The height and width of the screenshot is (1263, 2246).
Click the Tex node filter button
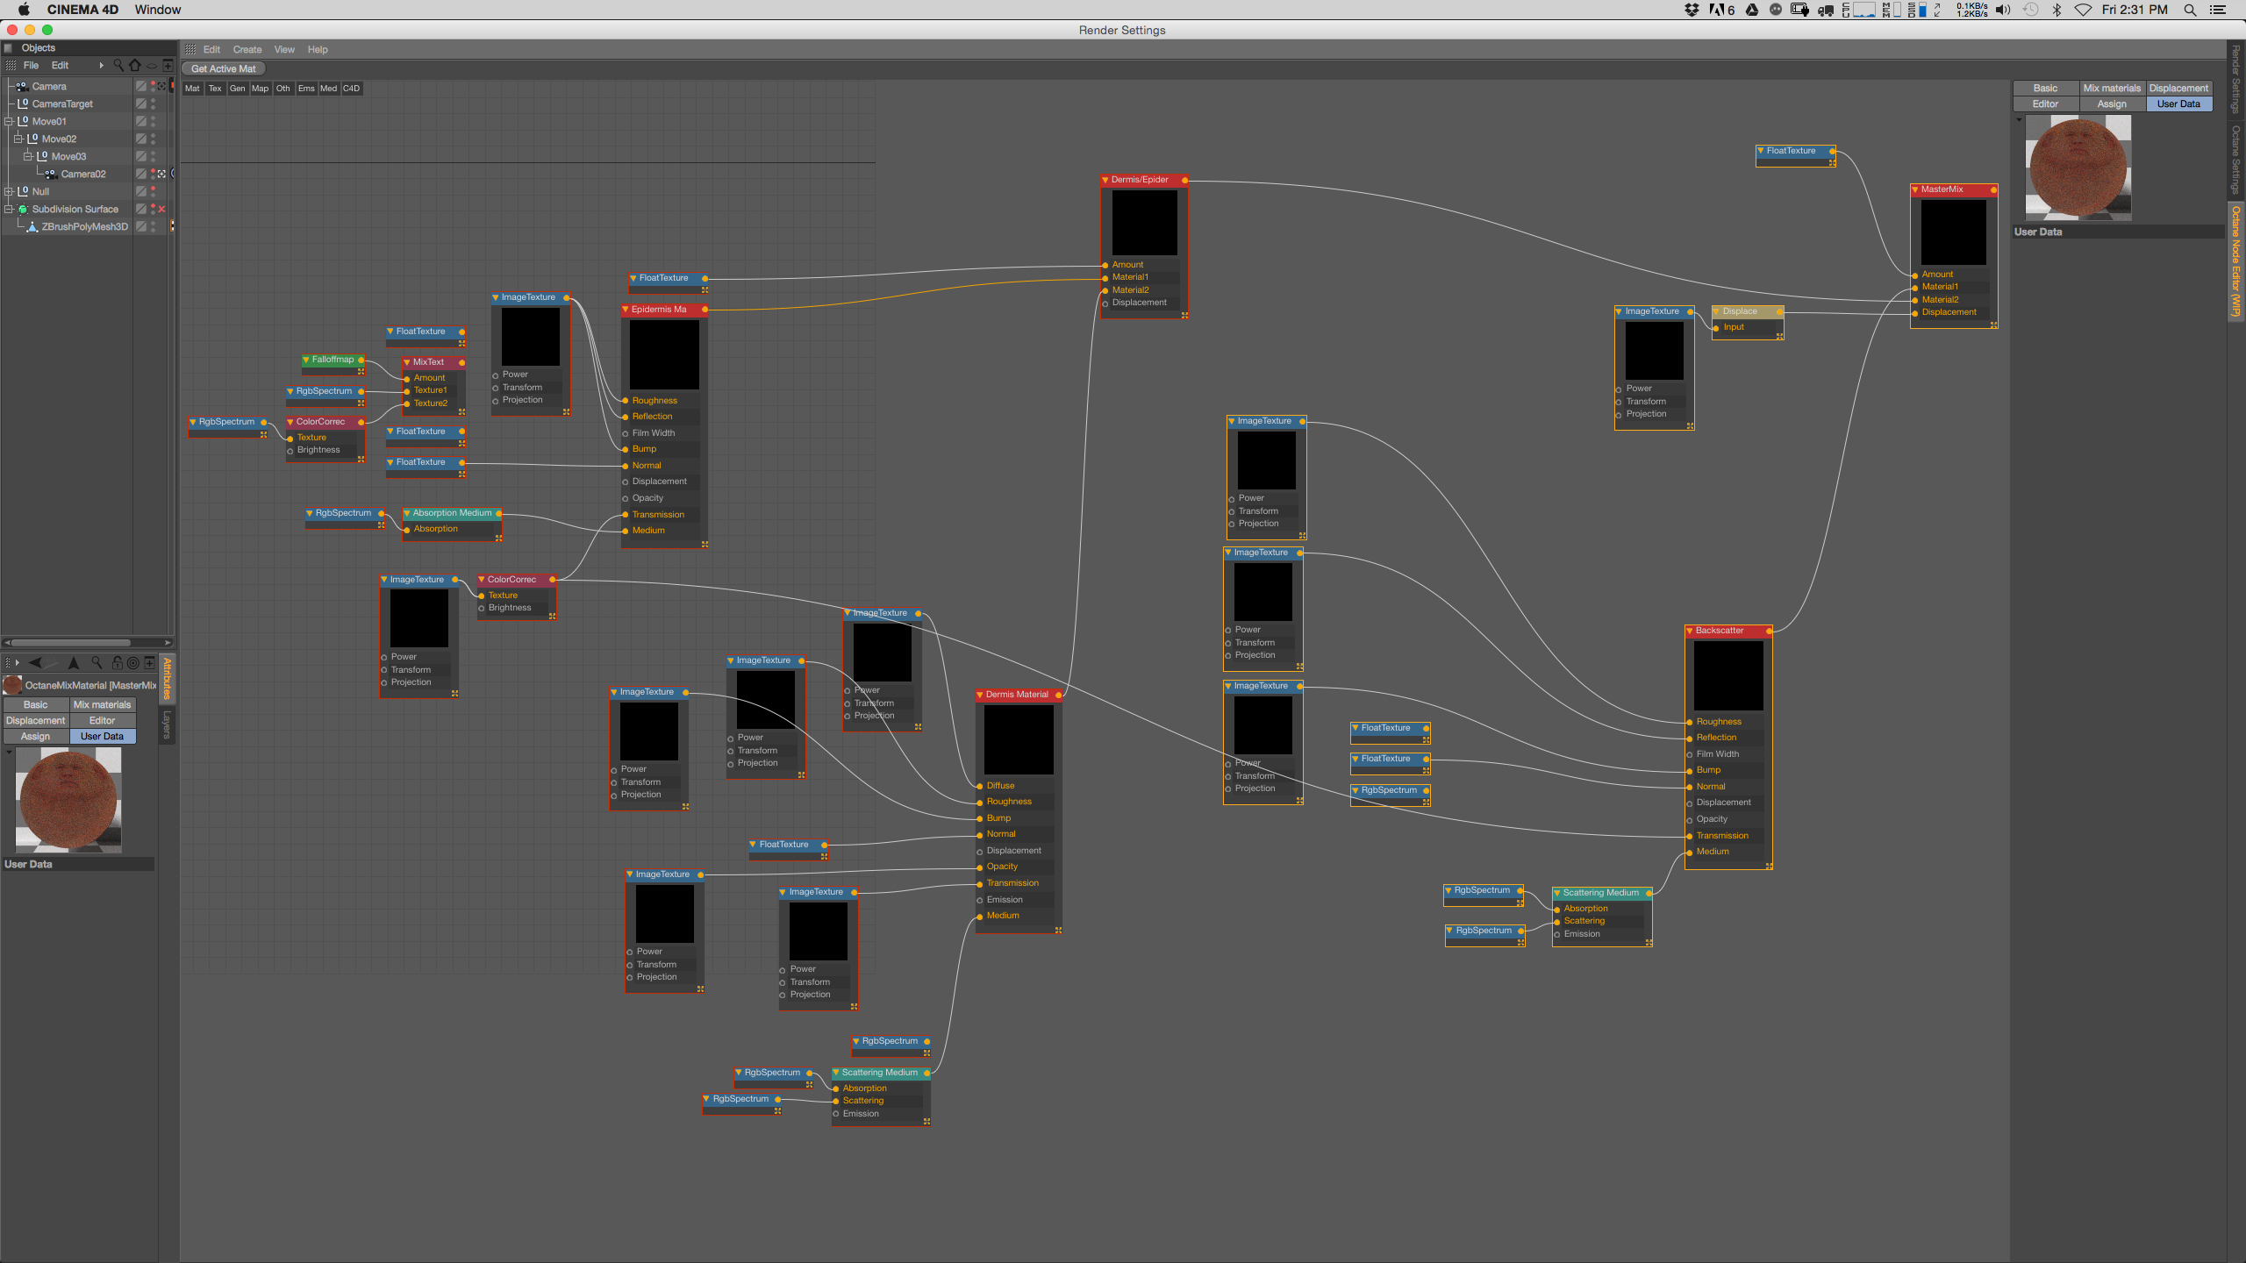tap(215, 89)
